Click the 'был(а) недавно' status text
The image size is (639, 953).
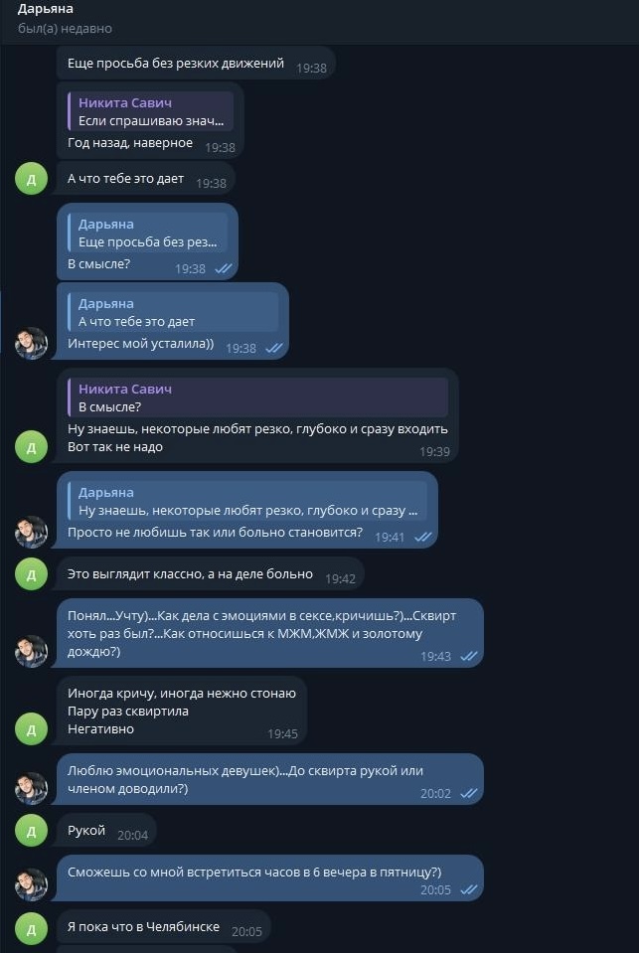click(x=65, y=29)
